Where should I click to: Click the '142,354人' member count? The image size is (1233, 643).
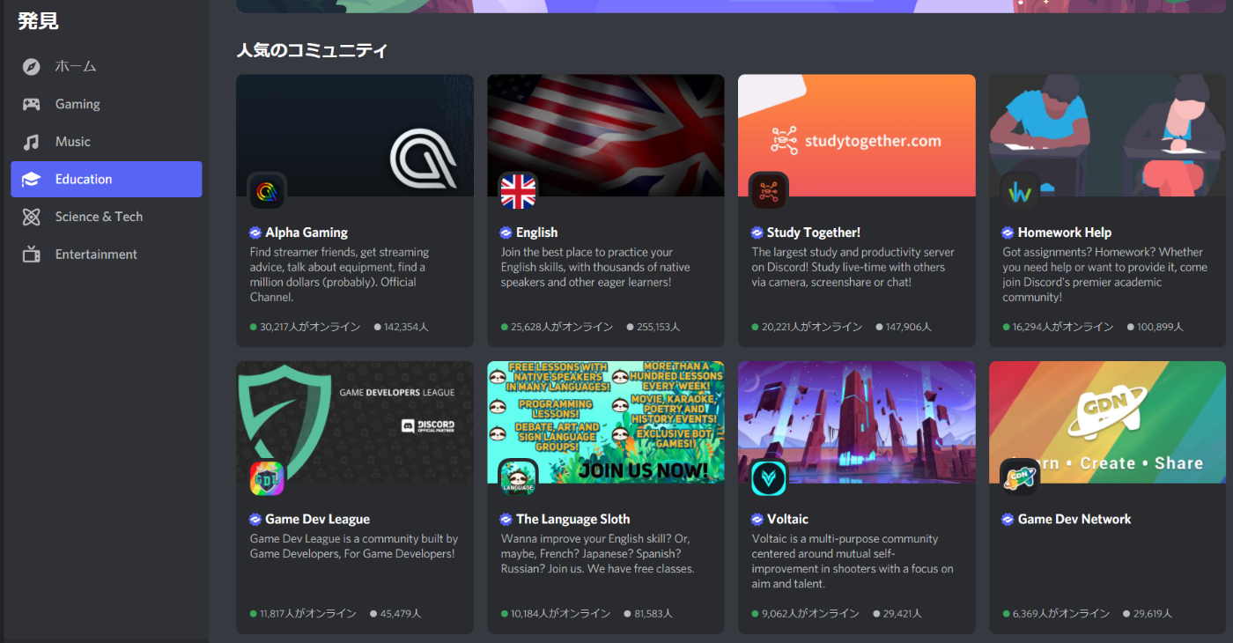click(x=407, y=327)
